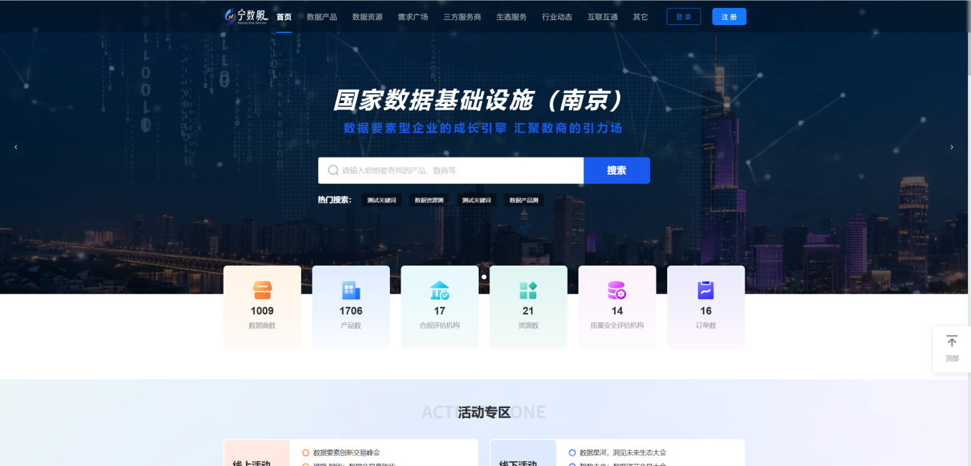This screenshot has width=971, height=466.
Task: Click the orange store icon above 数据商数
Action: (x=262, y=290)
